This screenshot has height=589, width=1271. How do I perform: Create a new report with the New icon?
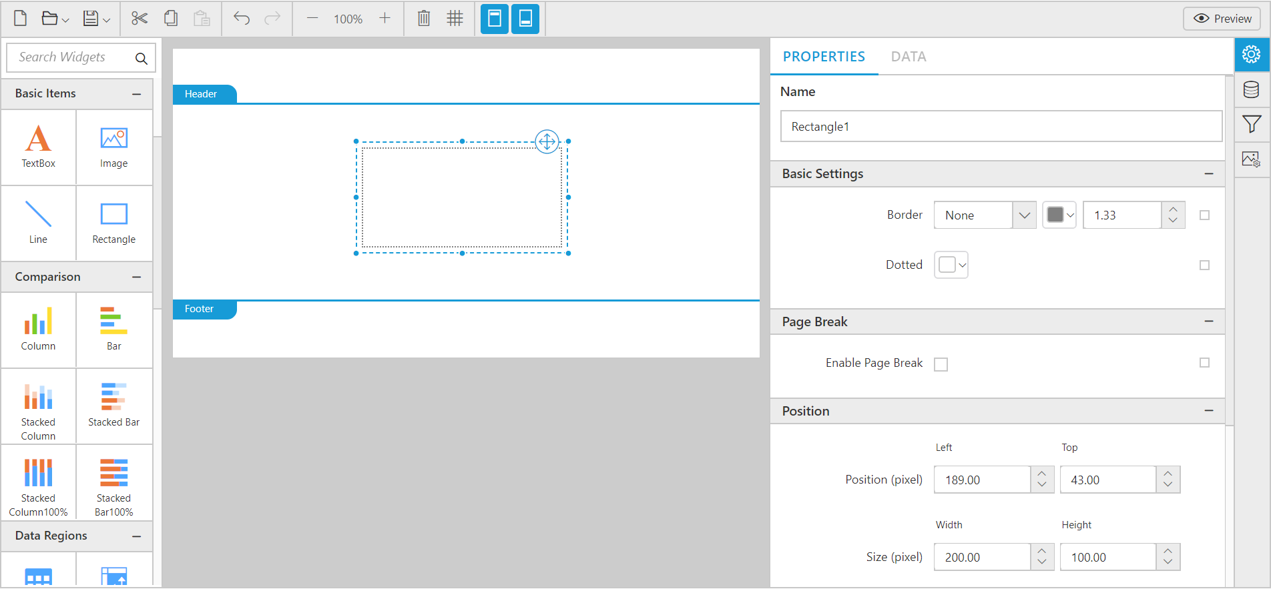[20, 18]
